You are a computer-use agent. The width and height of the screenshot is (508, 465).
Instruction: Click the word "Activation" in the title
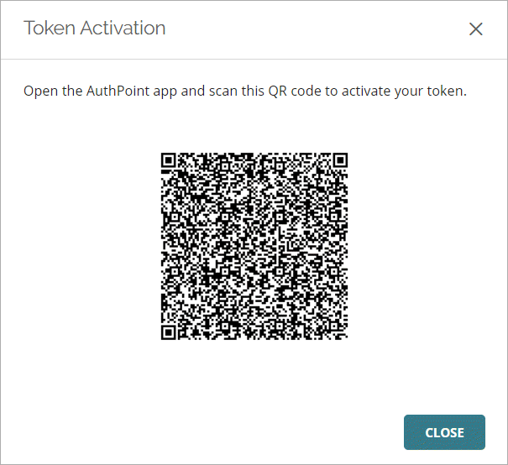(x=122, y=28)
